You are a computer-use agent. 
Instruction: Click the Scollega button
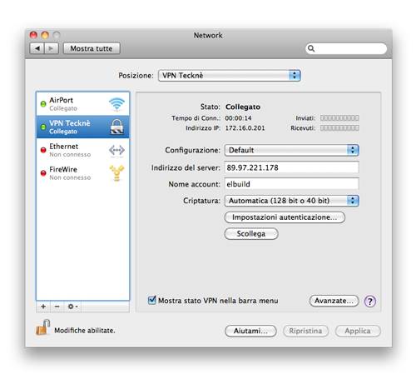(x=251, y=234)
